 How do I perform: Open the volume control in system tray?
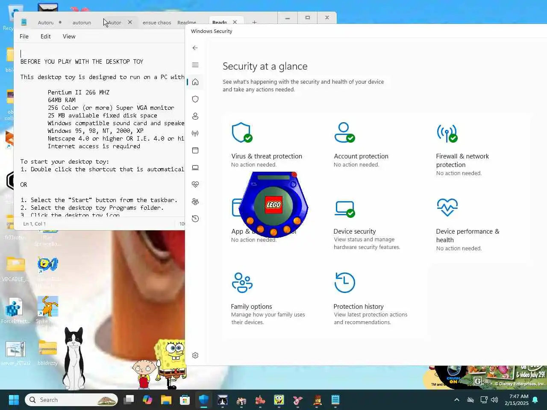(x=495, y=400)
